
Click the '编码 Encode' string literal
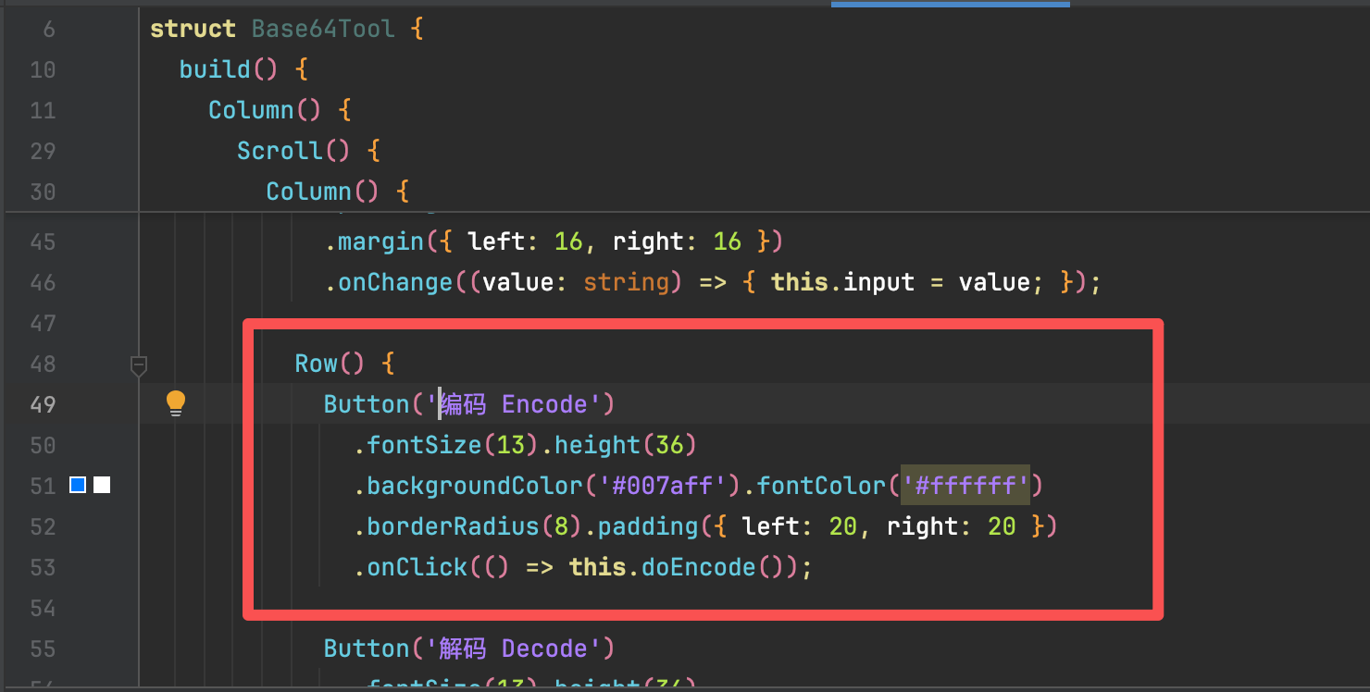tap(512, 404)
